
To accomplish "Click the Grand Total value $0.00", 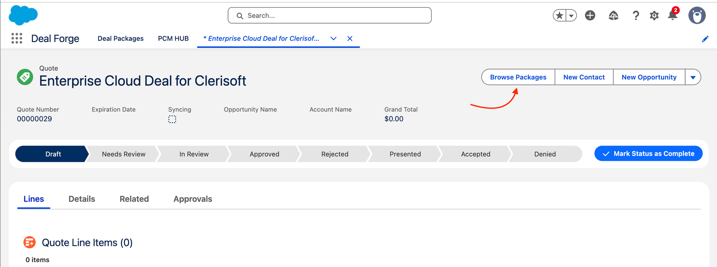I will [394, 119].
